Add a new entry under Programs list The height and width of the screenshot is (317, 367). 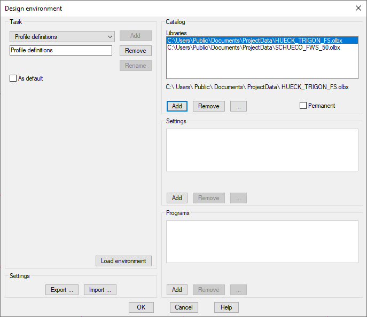177,290
